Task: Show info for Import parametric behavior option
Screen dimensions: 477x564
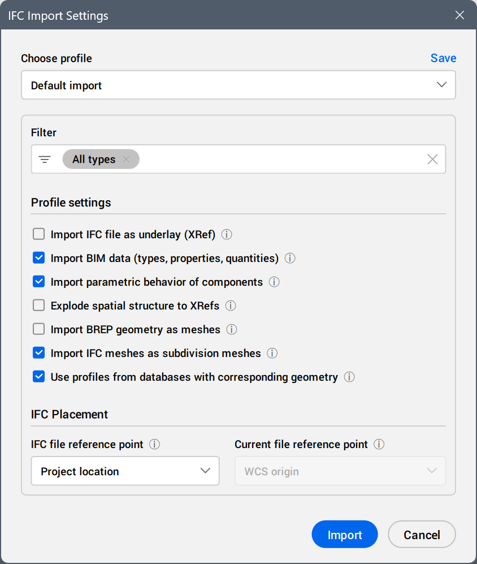Action: point(274,282)
